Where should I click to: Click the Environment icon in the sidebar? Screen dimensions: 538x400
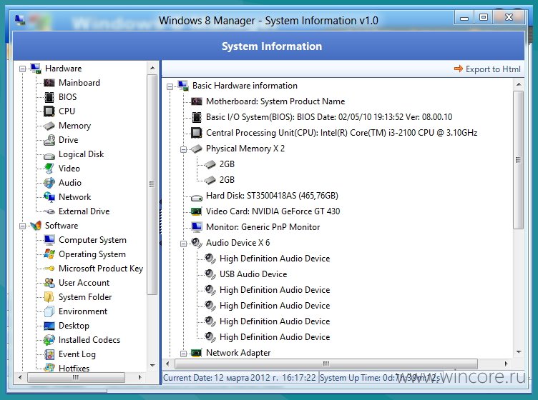(49, 311)
